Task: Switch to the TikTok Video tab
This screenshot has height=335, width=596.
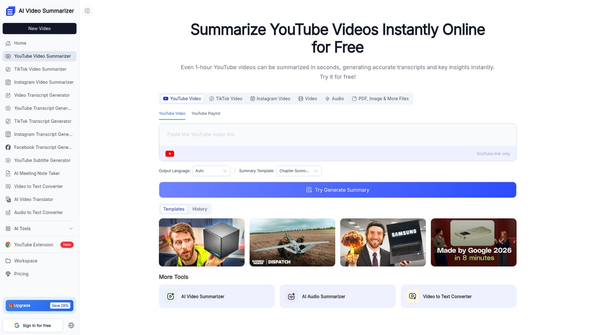Action: coord(226,99)
